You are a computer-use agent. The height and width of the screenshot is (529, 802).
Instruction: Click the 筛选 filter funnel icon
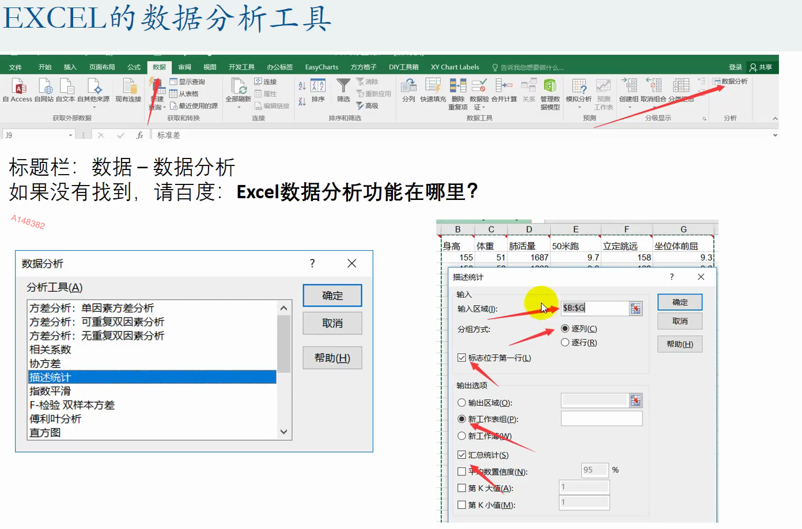coord(343,86)
